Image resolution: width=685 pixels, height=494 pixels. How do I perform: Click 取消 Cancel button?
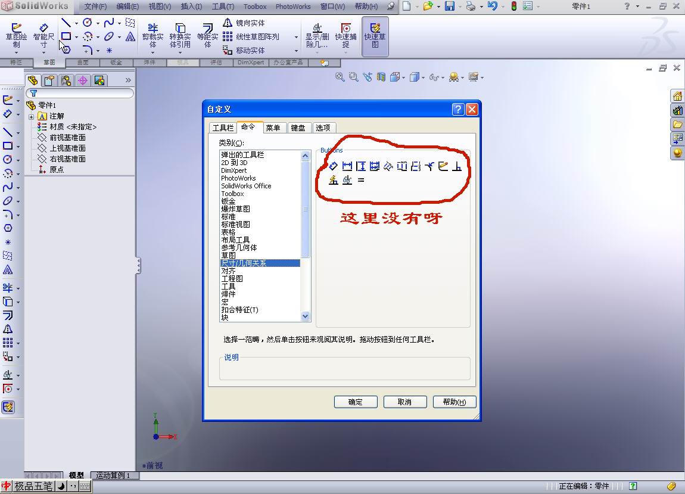tap(405, 402)
